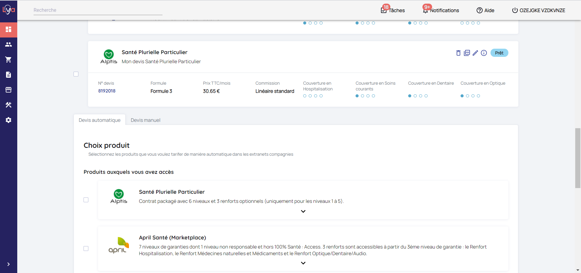Show quote info via the info icon
The width and height of the screenshot is (581, 273).
(x=484, y=53)
